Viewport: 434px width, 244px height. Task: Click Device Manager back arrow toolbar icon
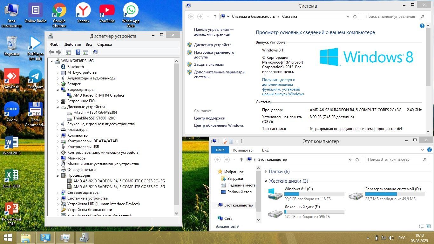[x=51, y=52]
